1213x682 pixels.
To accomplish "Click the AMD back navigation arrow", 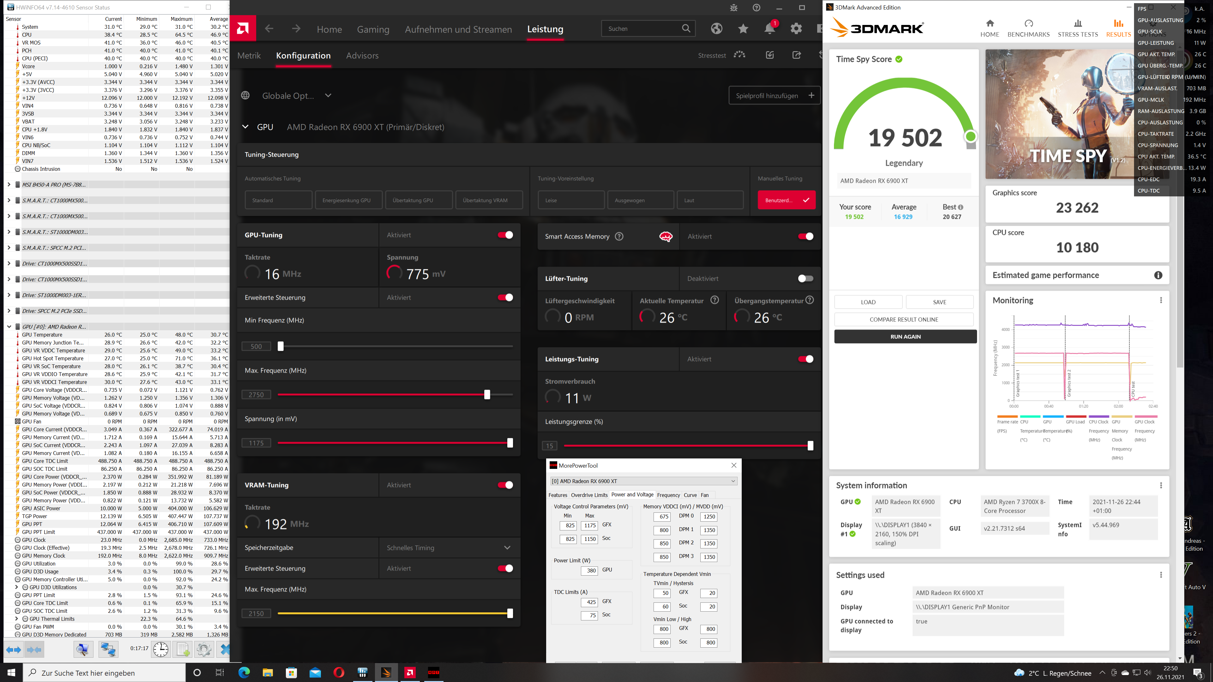I will pyautogui.click(x=269, y=29).
